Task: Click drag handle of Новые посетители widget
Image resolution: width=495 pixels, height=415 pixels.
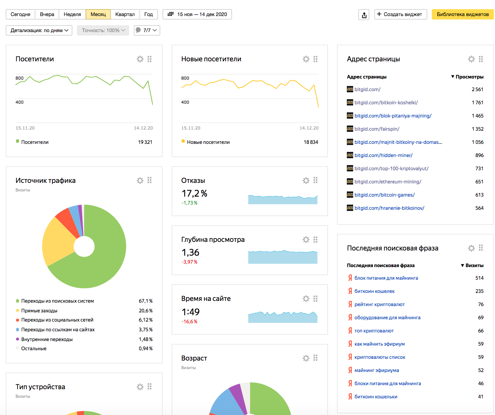Action: click(315, 59)
